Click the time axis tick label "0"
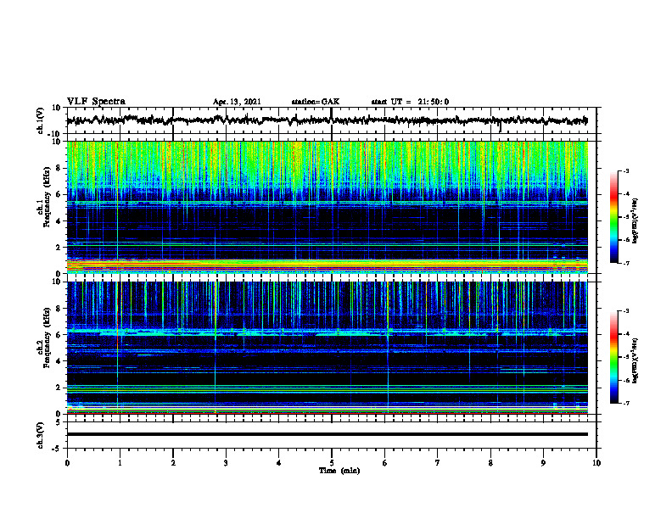Viewport: 672px width, 519px height. tap(67, 463)
